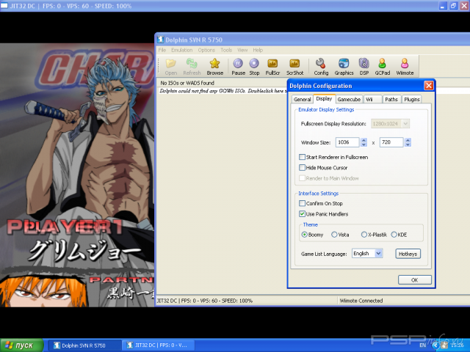
Task: Open the Graphics plugin settings icon
Action: coord(344,64)
